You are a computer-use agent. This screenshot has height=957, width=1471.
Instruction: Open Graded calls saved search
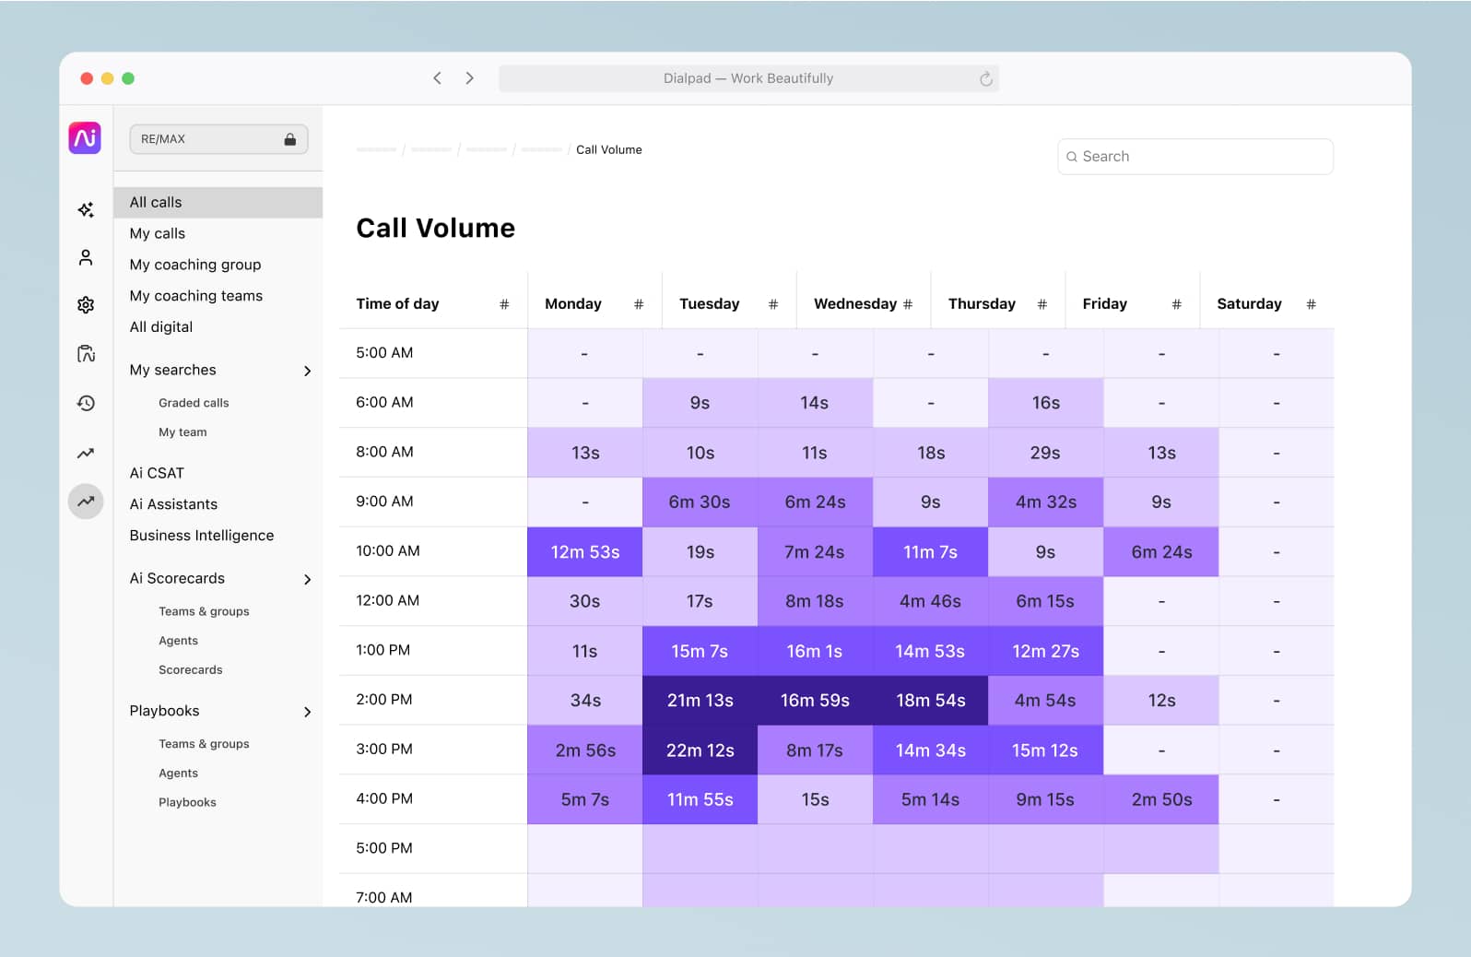click(x=194, y=403)
